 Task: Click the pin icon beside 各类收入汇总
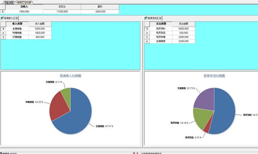click(2, 18)
